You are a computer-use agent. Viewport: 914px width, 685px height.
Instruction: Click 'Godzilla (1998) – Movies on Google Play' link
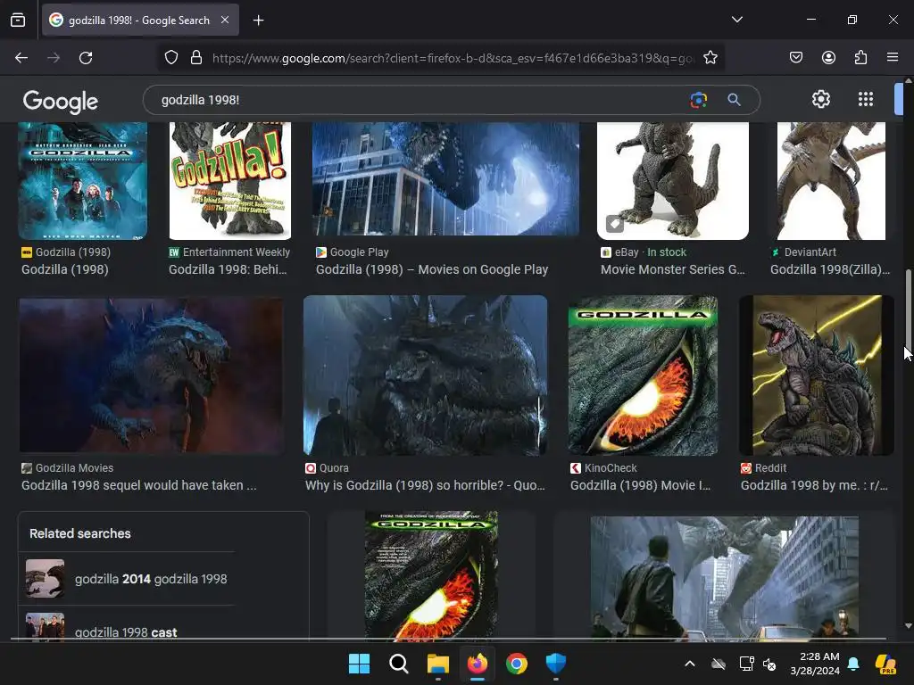432,269
